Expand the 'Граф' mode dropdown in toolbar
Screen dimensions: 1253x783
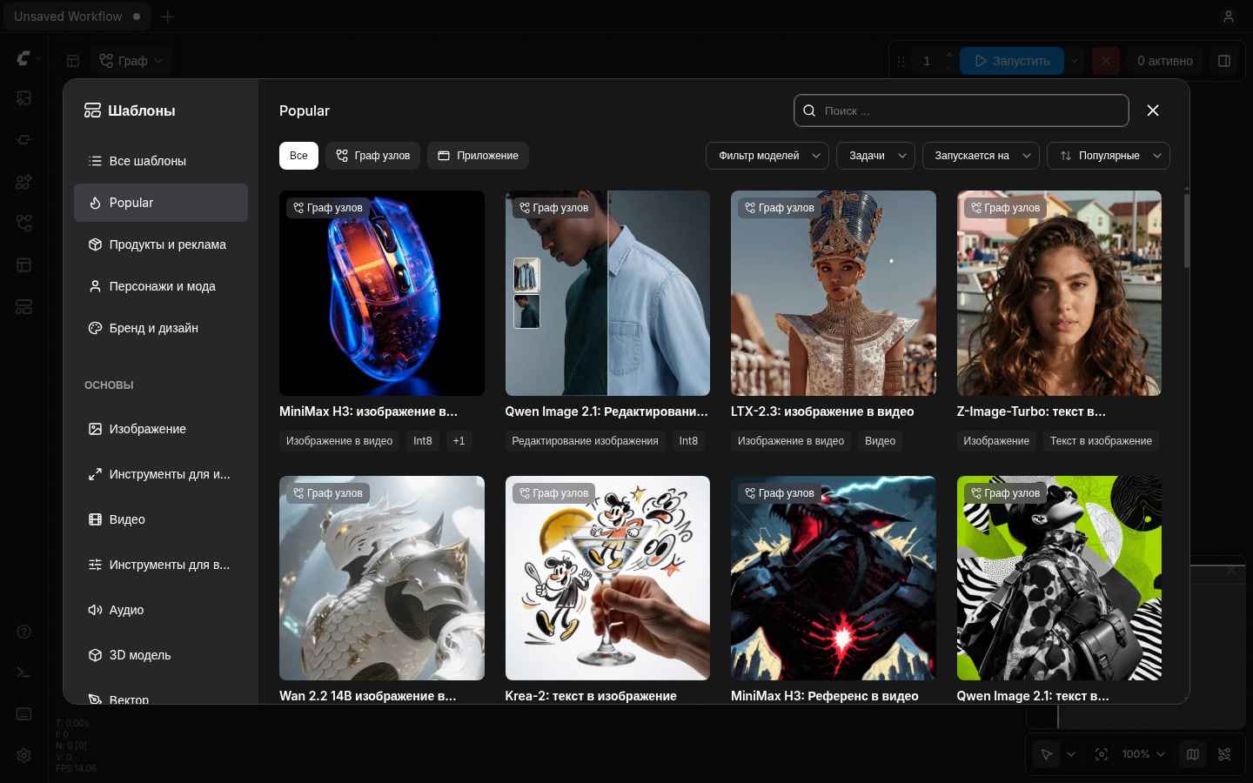[x=131, y=61]
